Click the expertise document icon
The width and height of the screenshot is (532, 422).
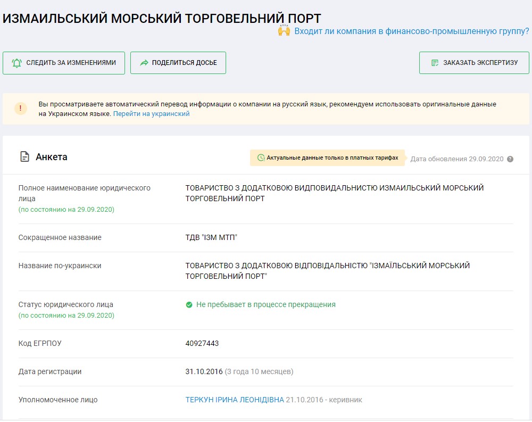click(435, 63)
